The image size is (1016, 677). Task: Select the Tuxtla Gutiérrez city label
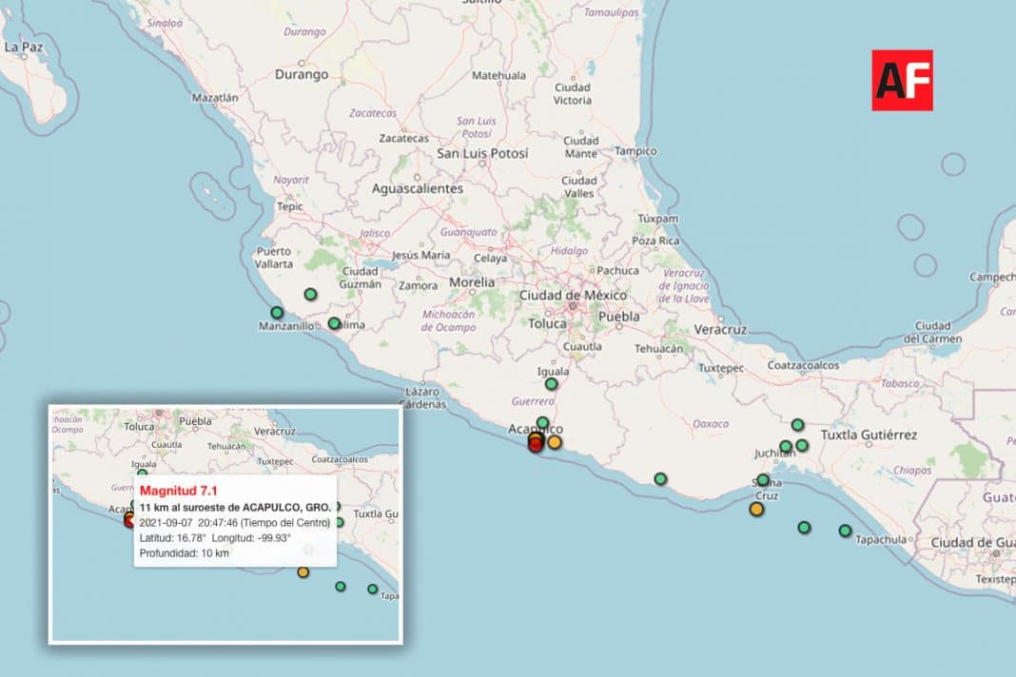coord(869,435)
